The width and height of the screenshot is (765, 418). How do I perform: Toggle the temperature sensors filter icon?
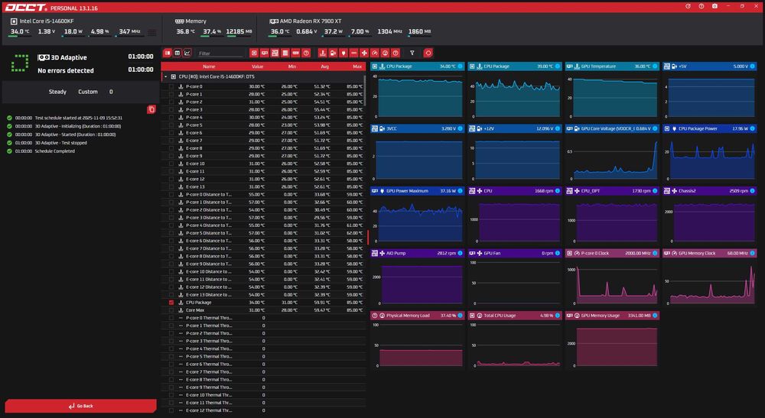coord(322,53)
